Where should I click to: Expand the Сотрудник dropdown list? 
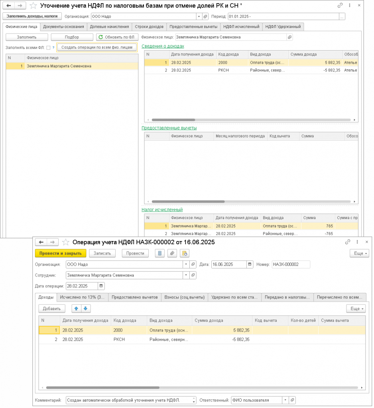pos(186,275)
